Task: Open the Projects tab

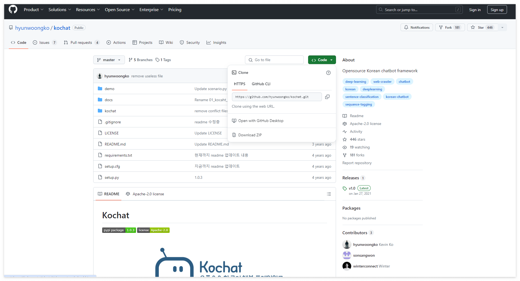Action: click(x=142, y=42)
